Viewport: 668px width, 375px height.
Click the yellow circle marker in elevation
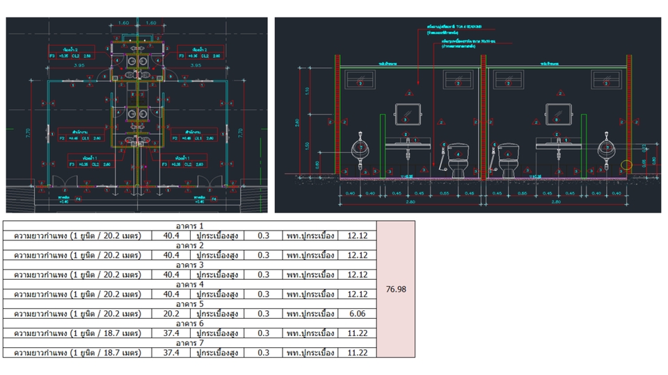pos(627,166)
